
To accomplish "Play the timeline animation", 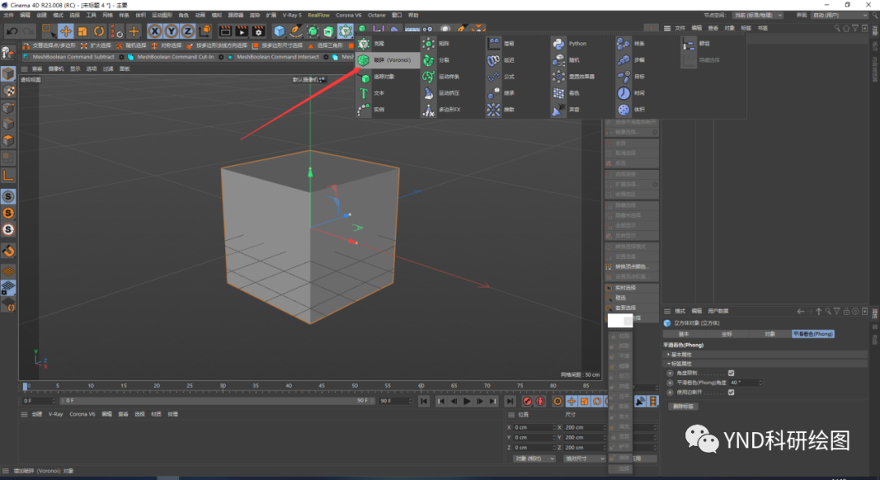I will click(x=467, y=401).
